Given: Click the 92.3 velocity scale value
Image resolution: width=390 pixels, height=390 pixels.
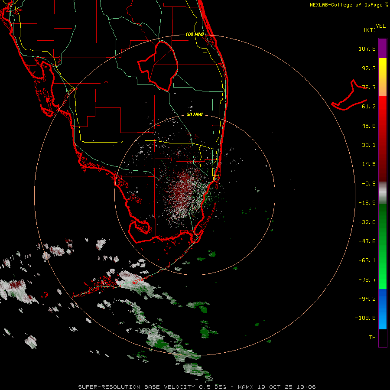Looking at the screenshot, I should 369,68.
